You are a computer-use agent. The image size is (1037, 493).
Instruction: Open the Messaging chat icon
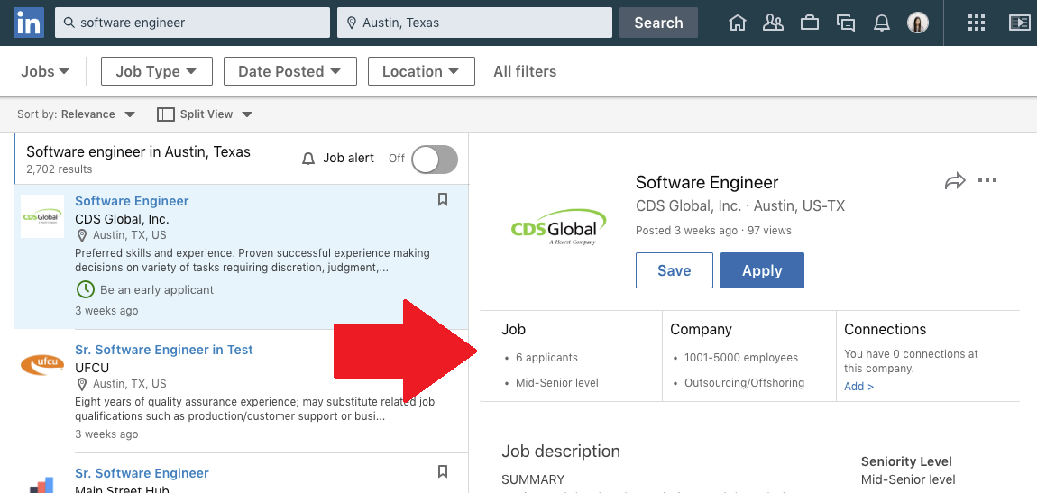pos(845,23)
